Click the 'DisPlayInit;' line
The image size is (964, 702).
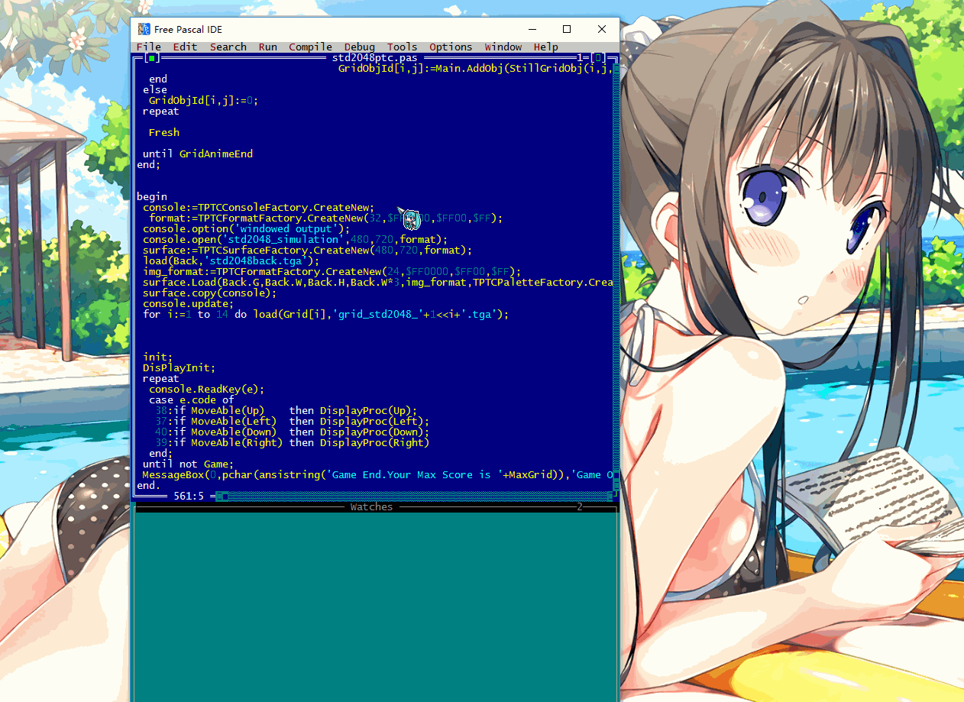tap(179, 367)
